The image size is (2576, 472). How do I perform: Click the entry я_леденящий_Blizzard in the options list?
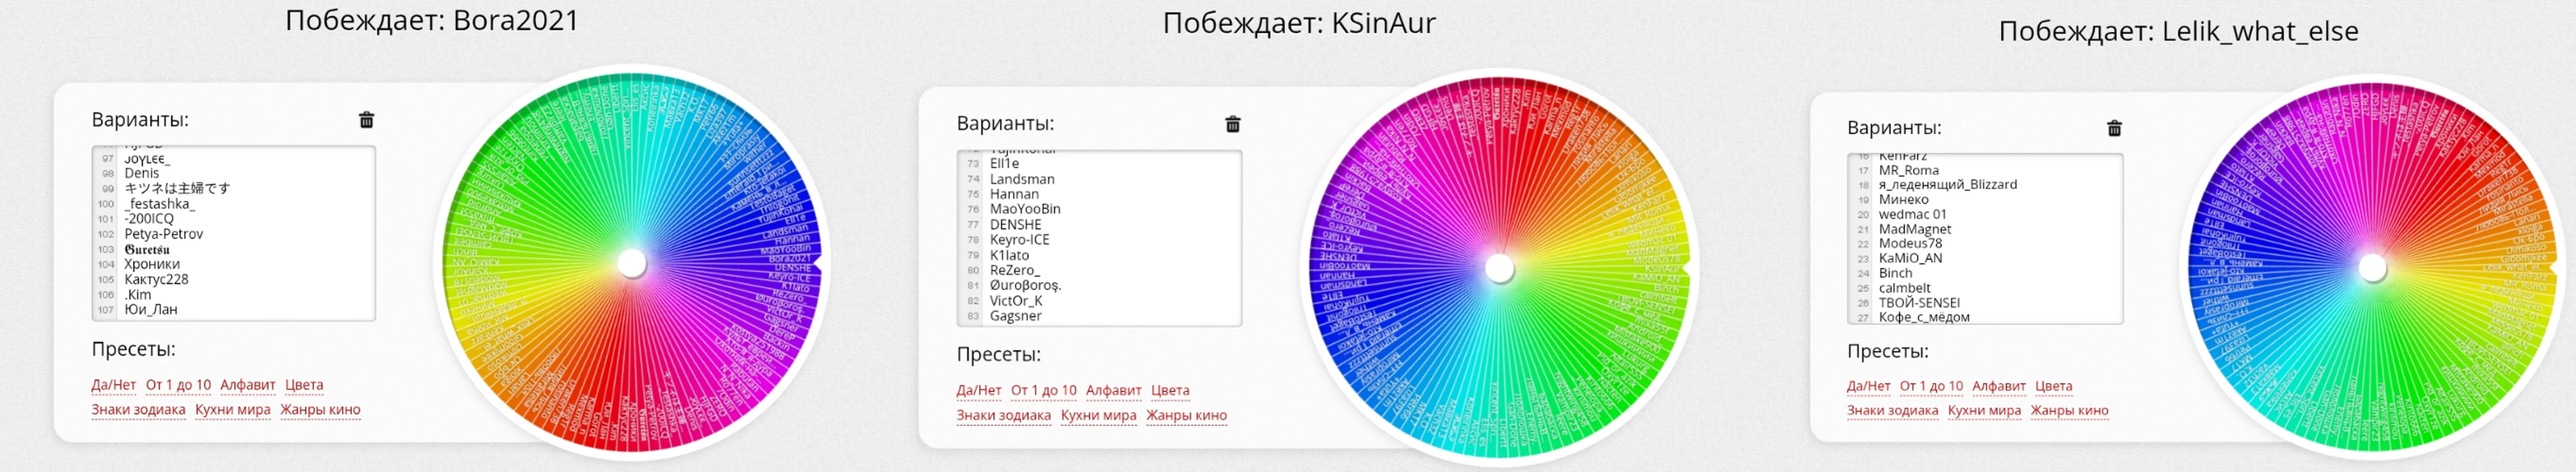coord(1947,185)
